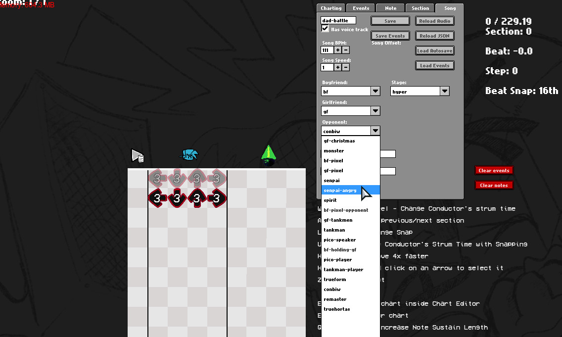Click the red Clear notes button
This screenshot has height=337, width=562.
click(x=494, y=186)
